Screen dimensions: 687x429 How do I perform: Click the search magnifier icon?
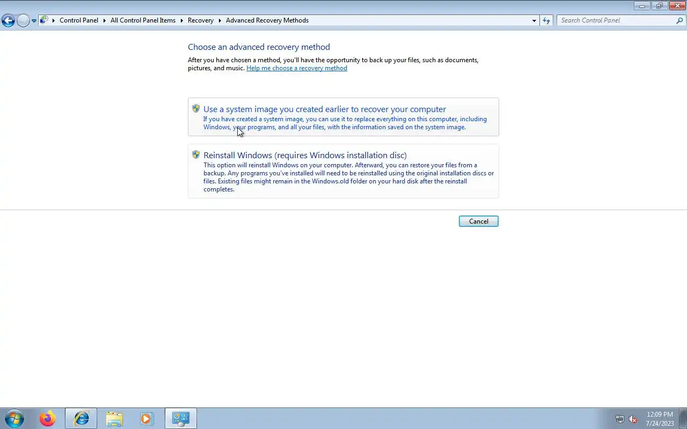click(x=680, y=20)
